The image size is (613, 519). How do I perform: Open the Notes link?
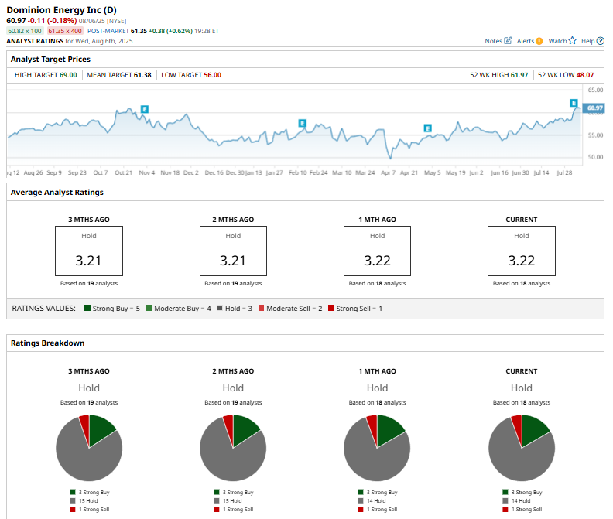[x=493, y=41]
